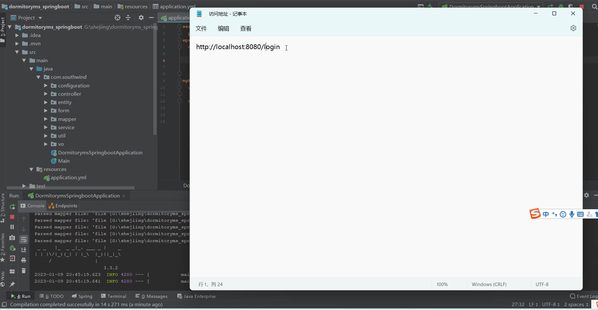Open the 7: Structure side tab
598x310 pixels.
pos(3,208)
